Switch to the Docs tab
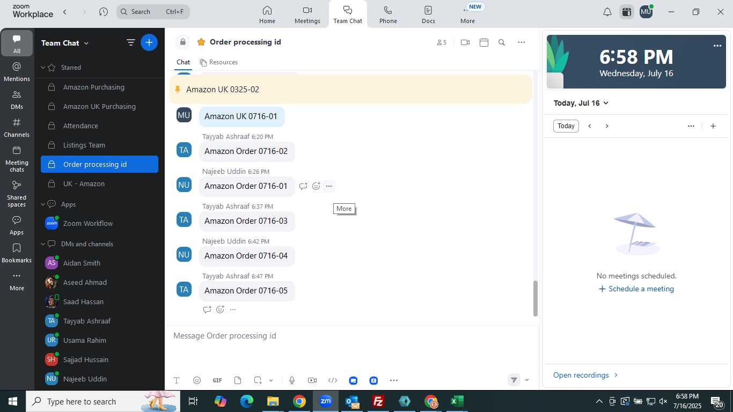The height and width of the screenshot is (412, 733). (428, 14)
